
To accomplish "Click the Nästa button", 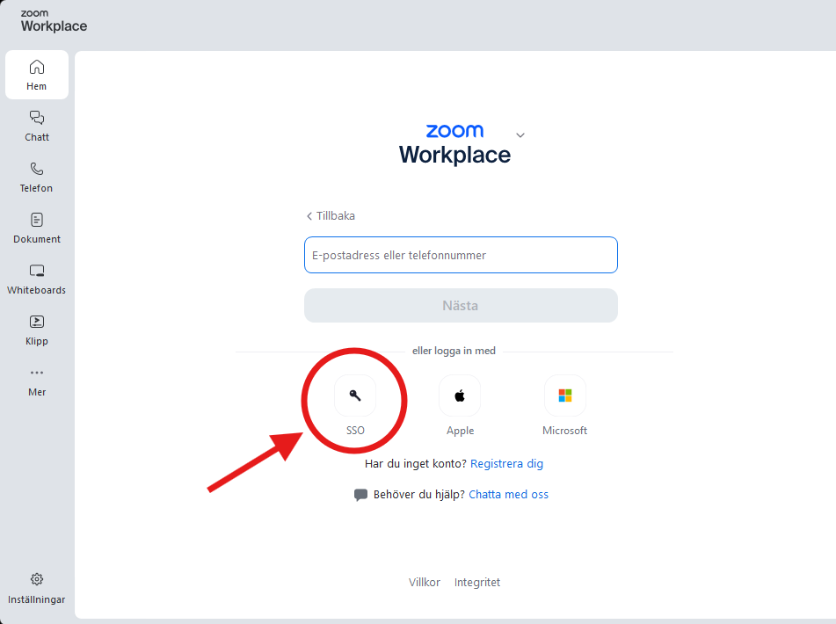I will click(461, 305).
